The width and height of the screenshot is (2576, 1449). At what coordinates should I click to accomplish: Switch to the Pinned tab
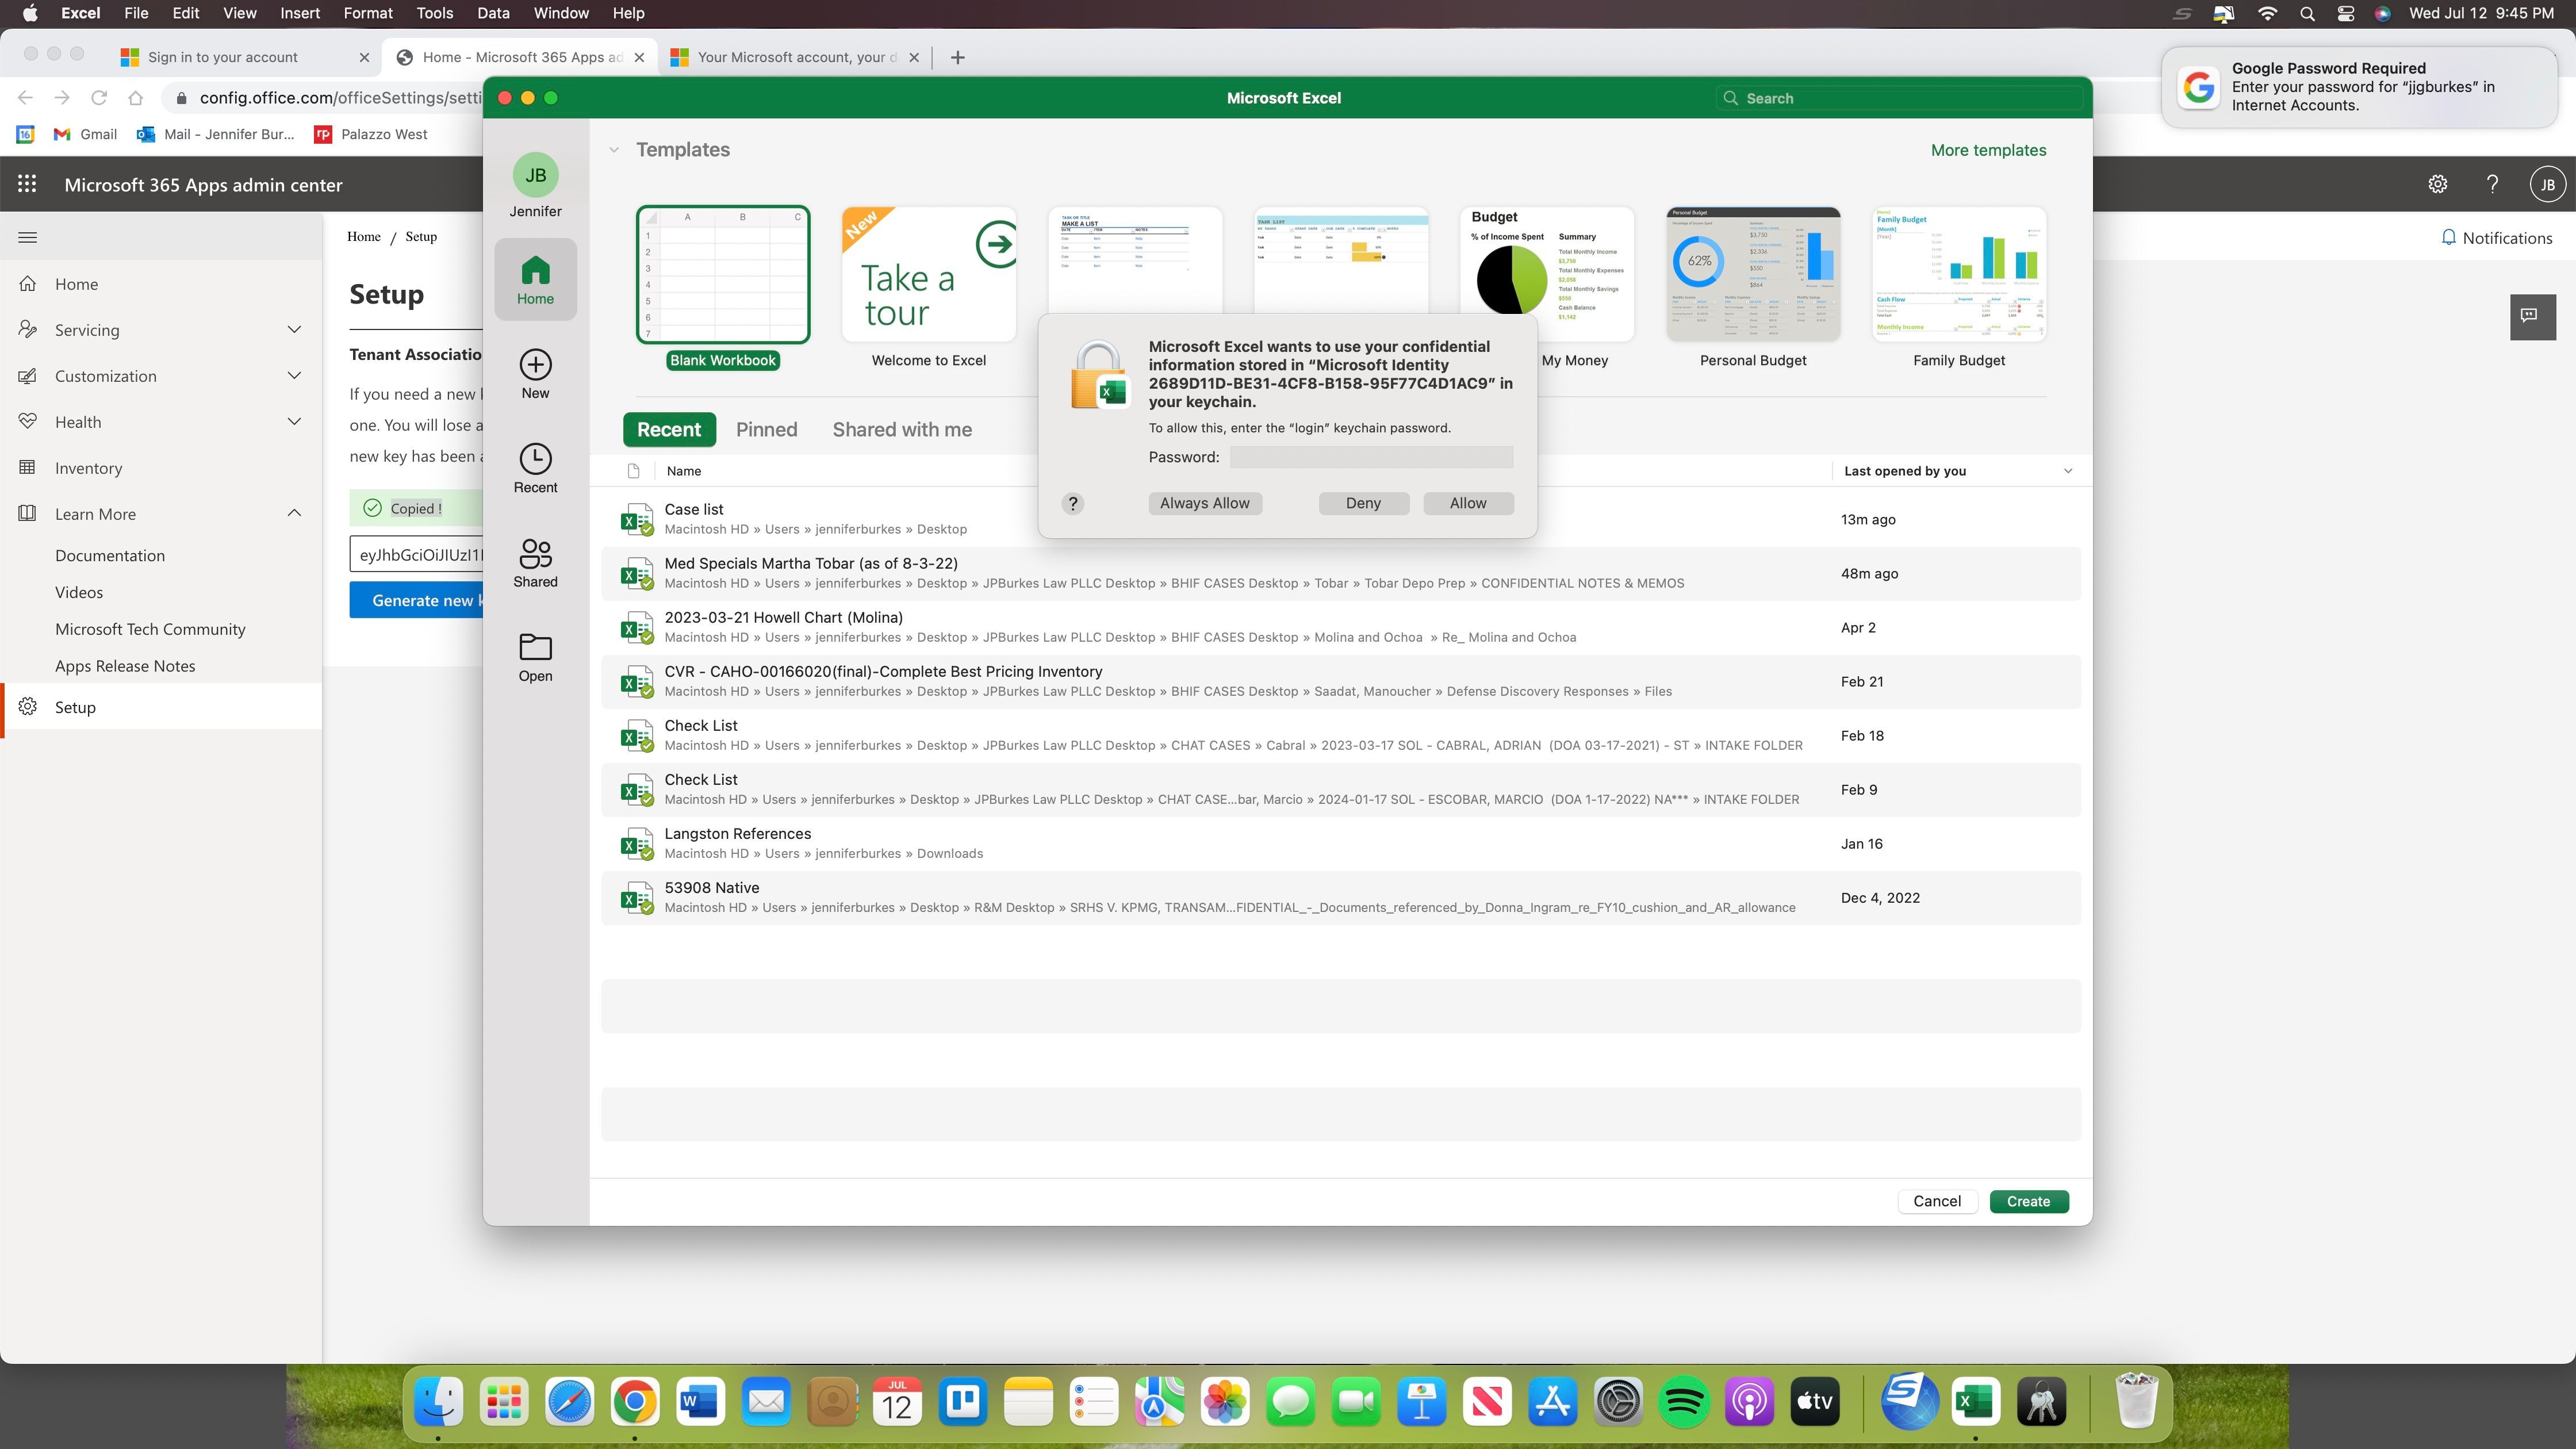(766, 429)
